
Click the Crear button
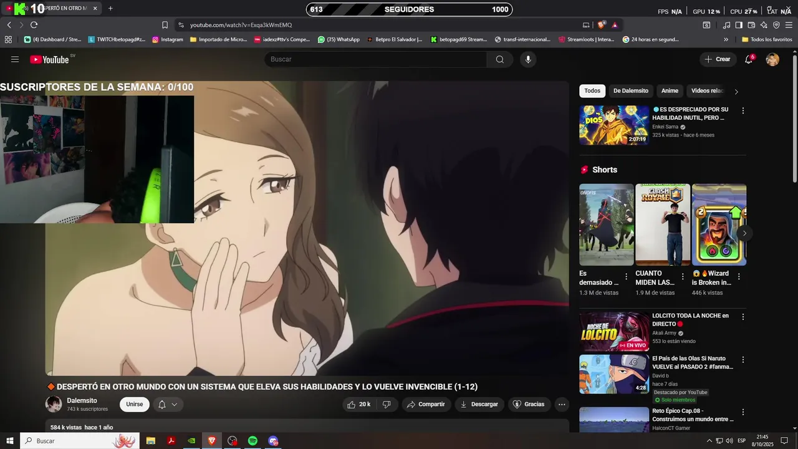[718, 59]
